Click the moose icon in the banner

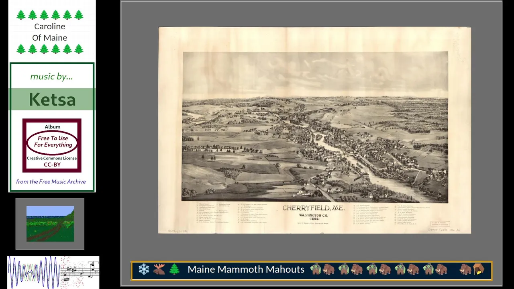pyautogui.click(x=159, y=269)
